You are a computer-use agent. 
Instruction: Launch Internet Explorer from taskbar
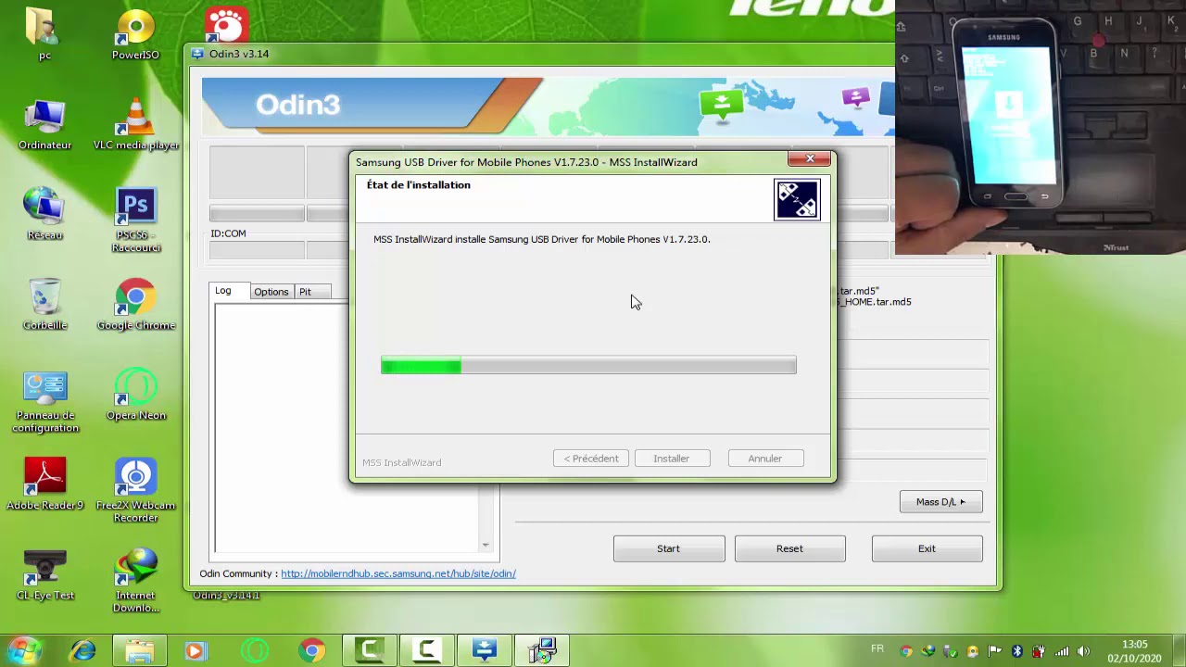tap(83, 651)
